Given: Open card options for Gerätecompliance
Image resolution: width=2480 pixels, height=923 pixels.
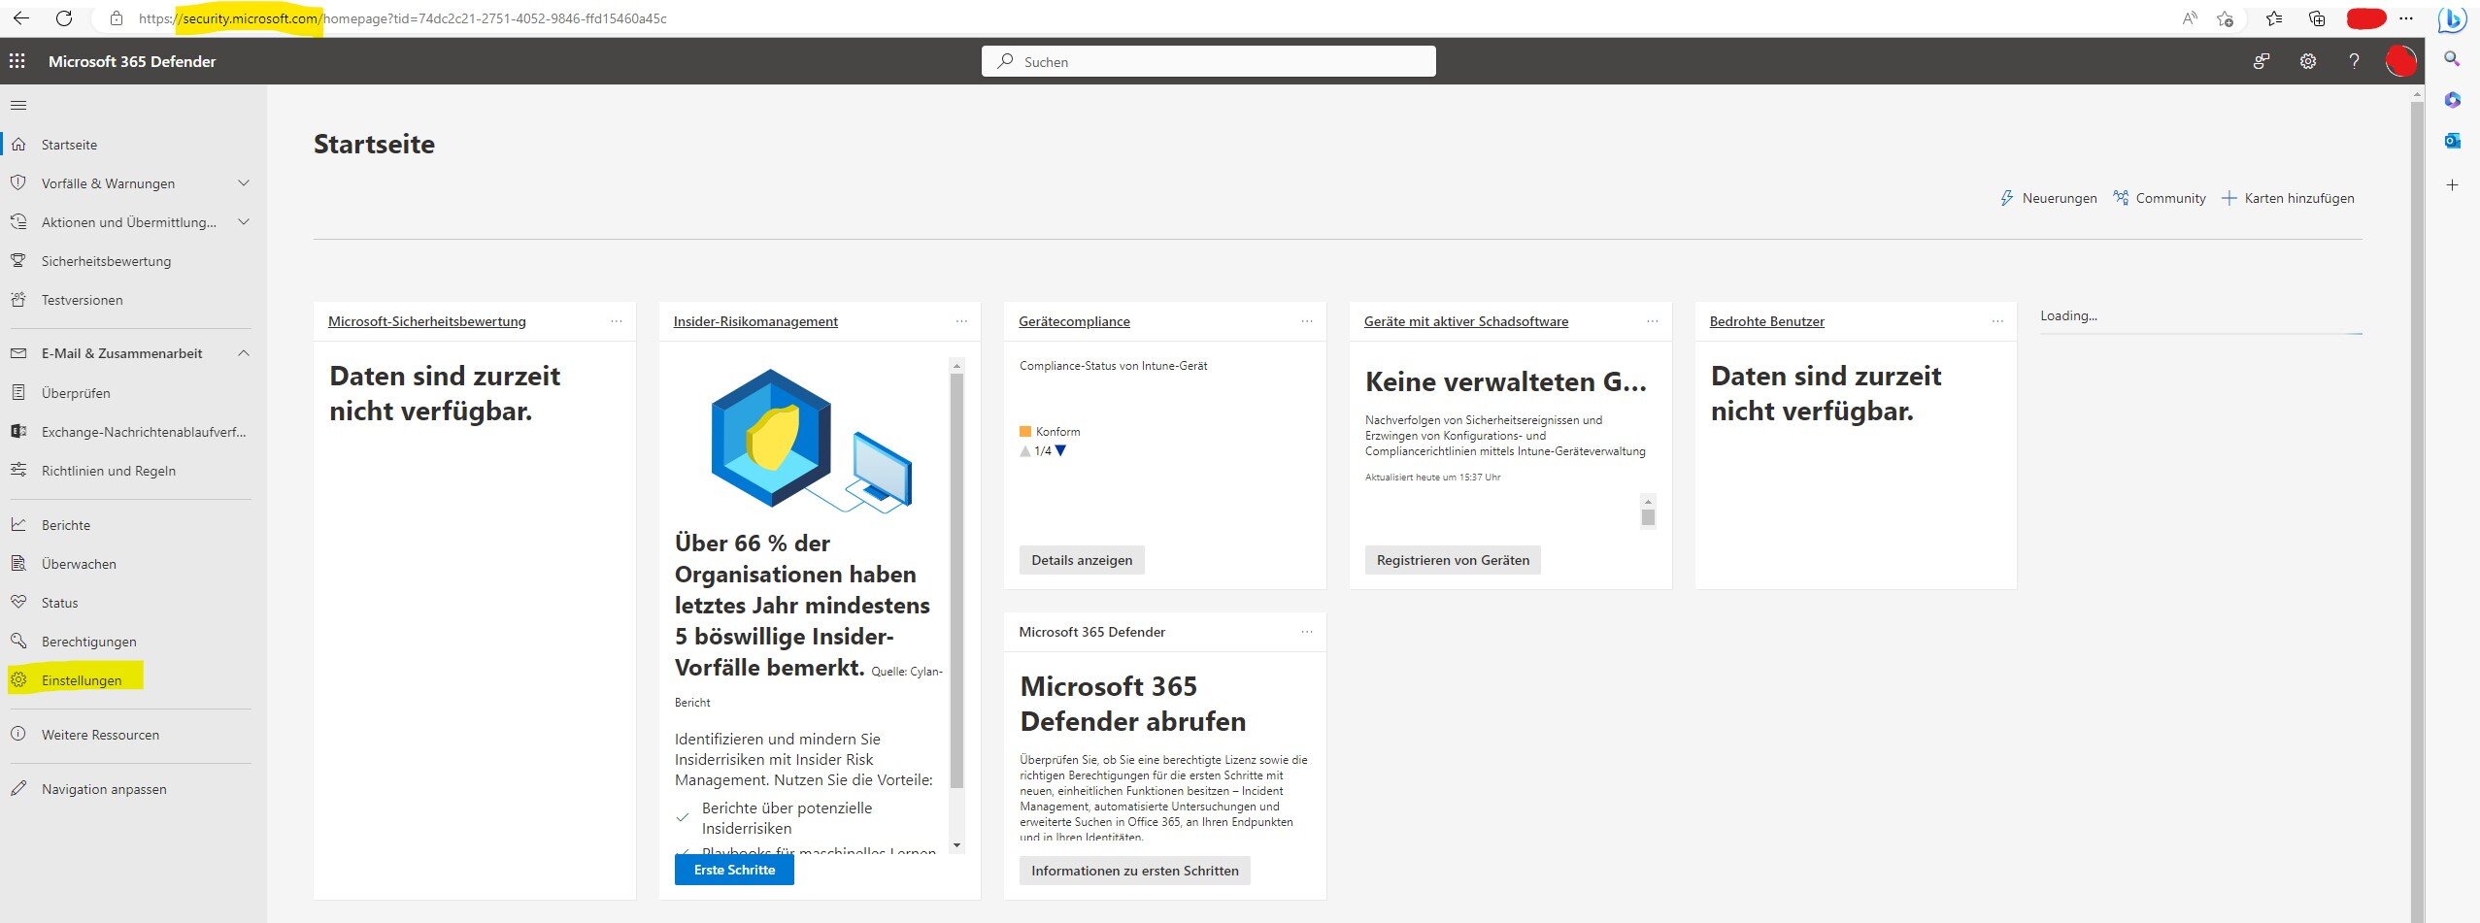Looking at the screenshot, I should 1307,321.
